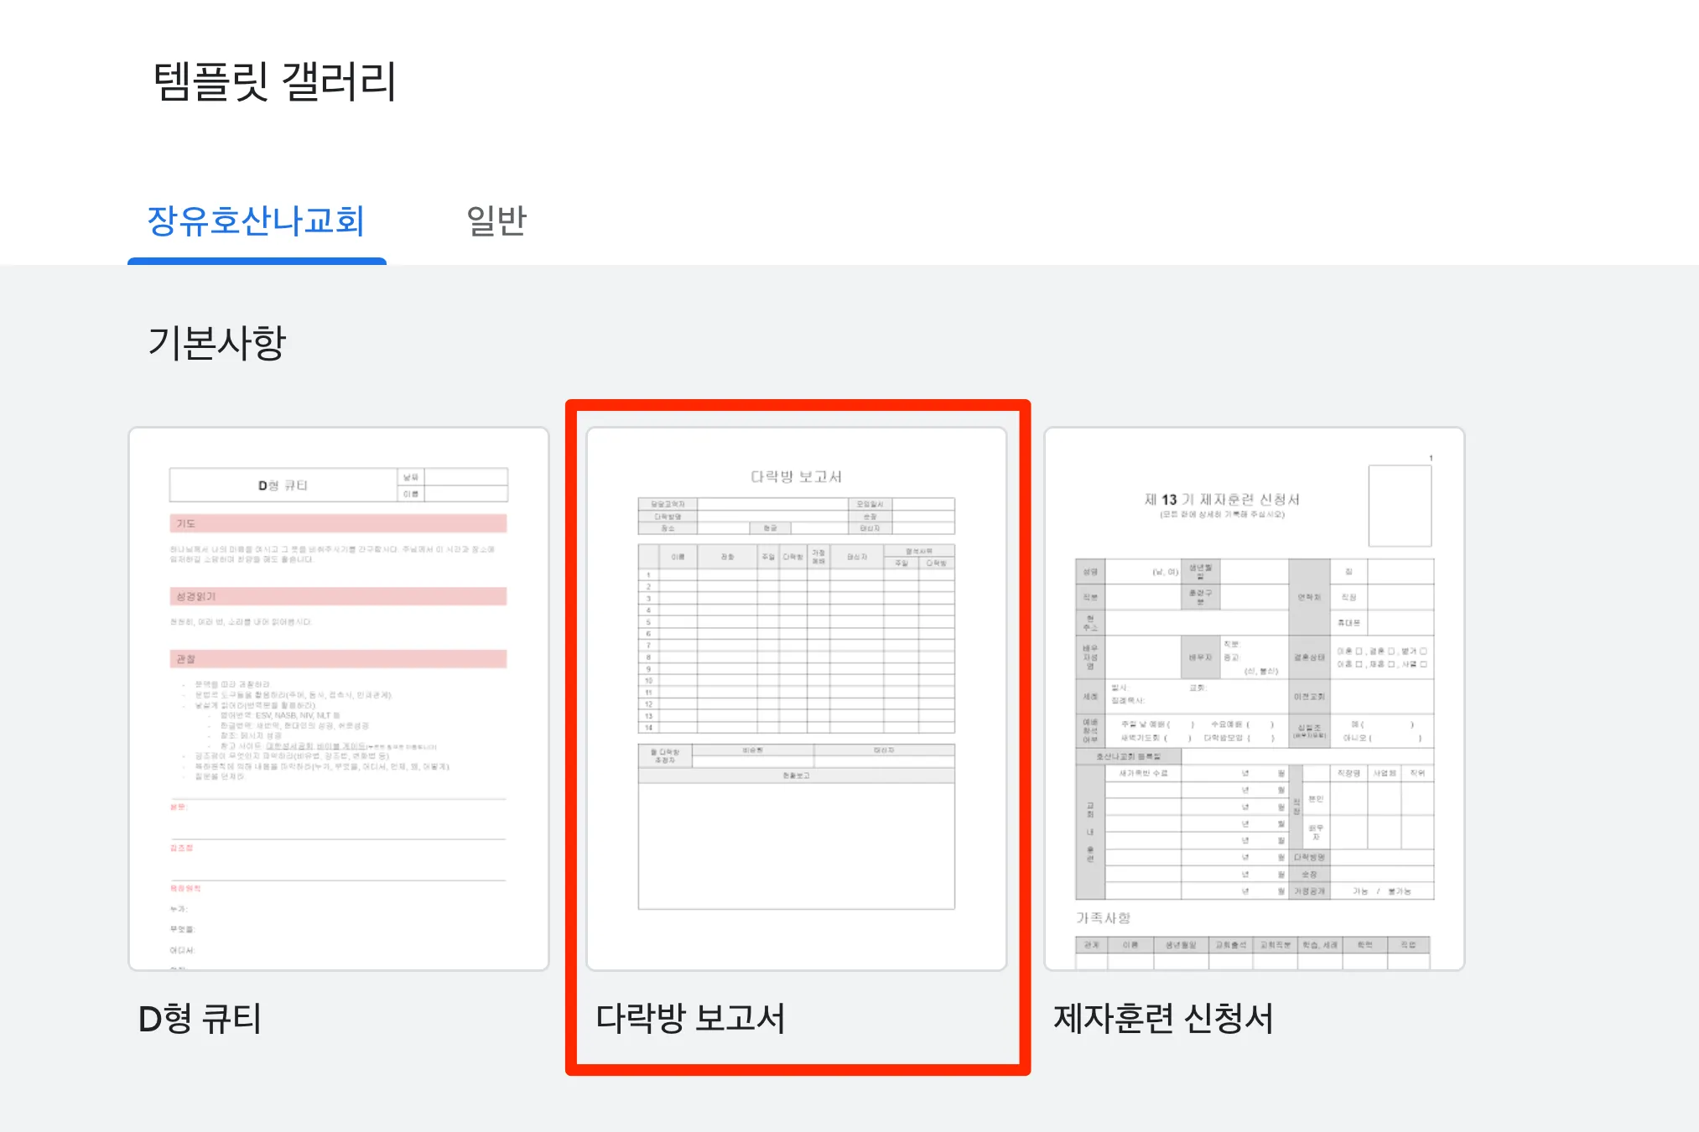This screenshot has width=1699, height=1132.
Task: Open the 제자훈련 신청서 template thumbnail
Action: (1254, 698)
